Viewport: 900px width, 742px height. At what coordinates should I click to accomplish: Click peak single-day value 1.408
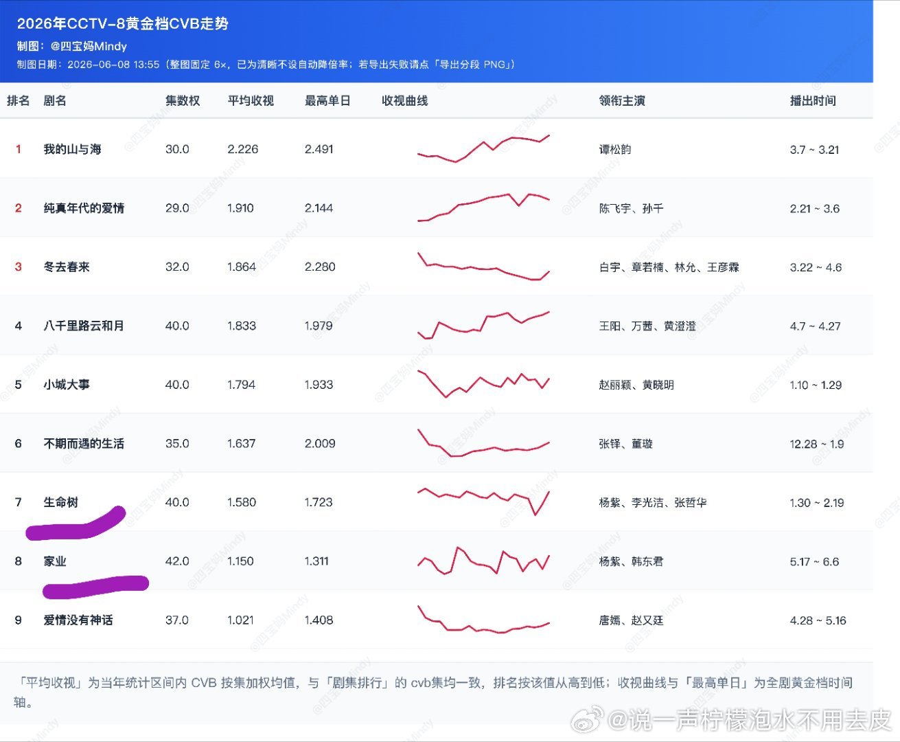pos(319,620)
